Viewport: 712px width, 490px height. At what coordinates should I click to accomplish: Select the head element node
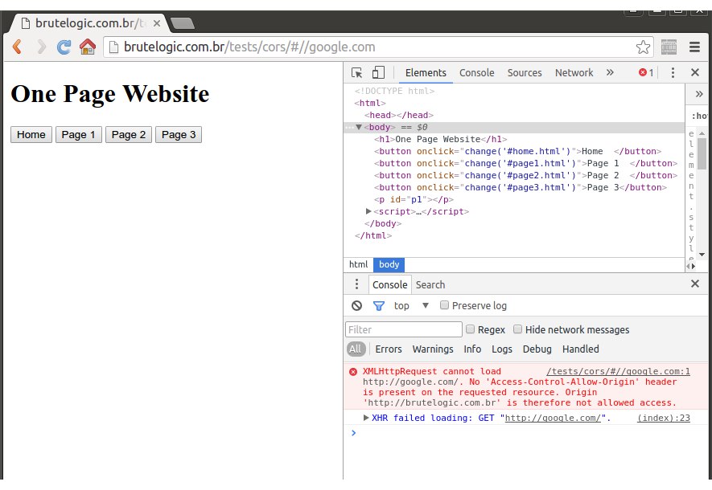pos(399,116)
